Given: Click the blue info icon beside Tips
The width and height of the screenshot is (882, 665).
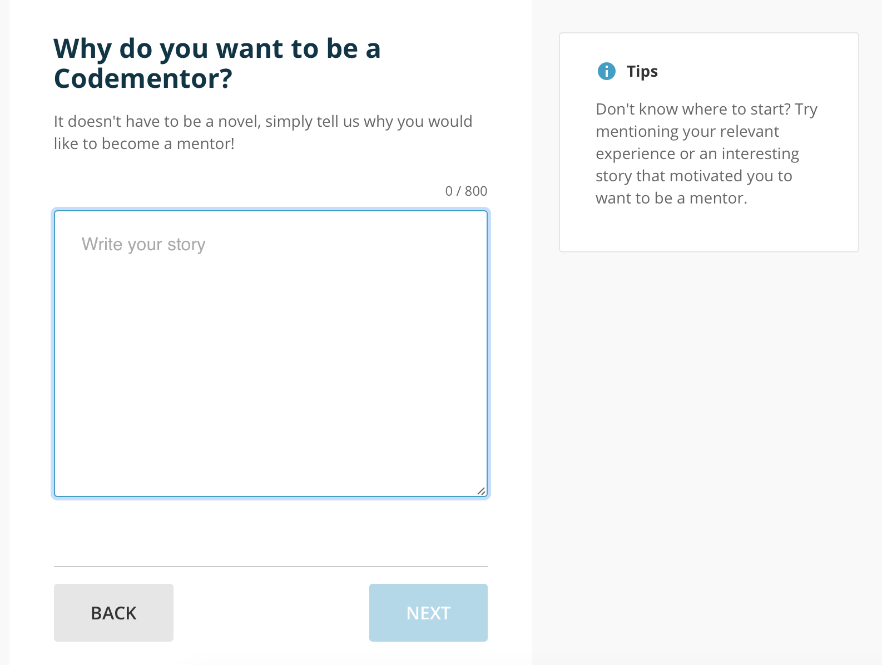Looking at the screenshot, I should tap(606, 71).
